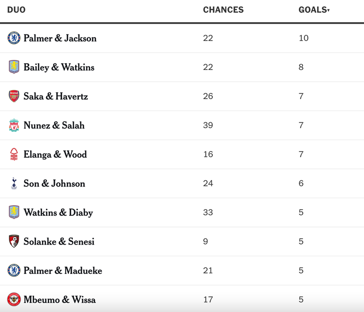Click the Aston Villa crest beside Bailey & Watkins
This screenshot has width=364, height=312.
14,67
